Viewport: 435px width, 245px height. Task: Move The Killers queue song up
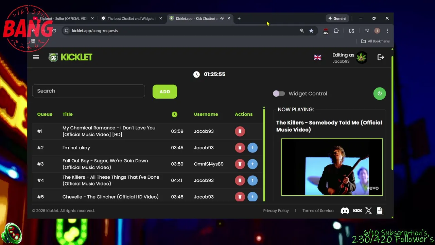coord(253,180)
